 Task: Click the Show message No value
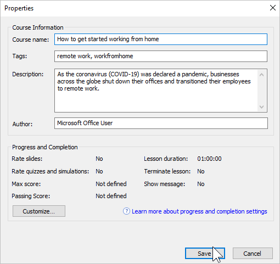point(201,184)
